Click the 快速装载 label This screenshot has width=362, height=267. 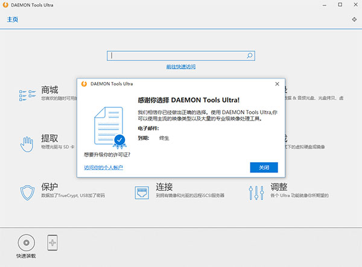click(x=26, y=256)
